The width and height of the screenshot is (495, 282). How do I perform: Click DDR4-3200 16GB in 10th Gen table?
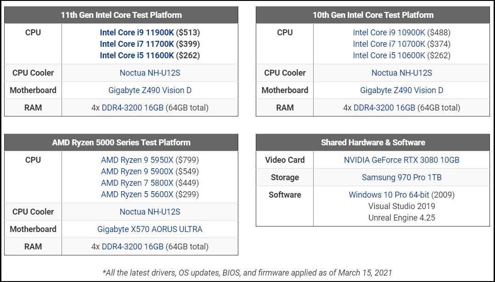pyautogui.click(x=384, y=108)
